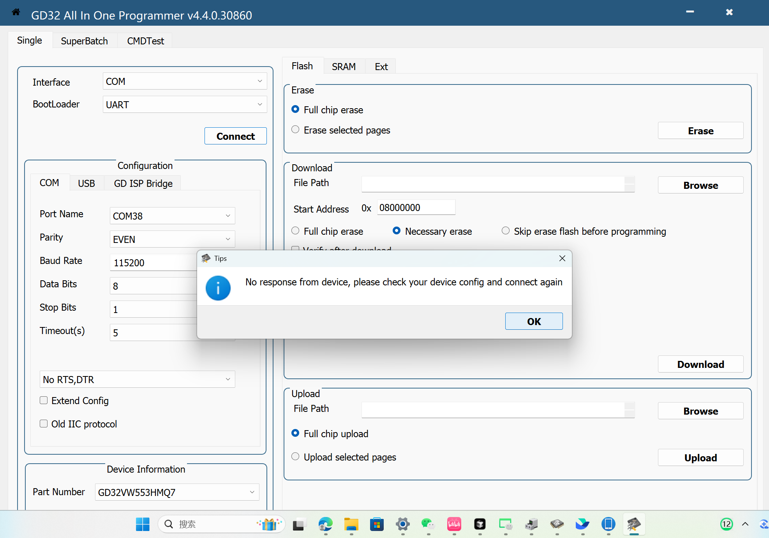Open WeChat from the taskbar

pos(428,524)
